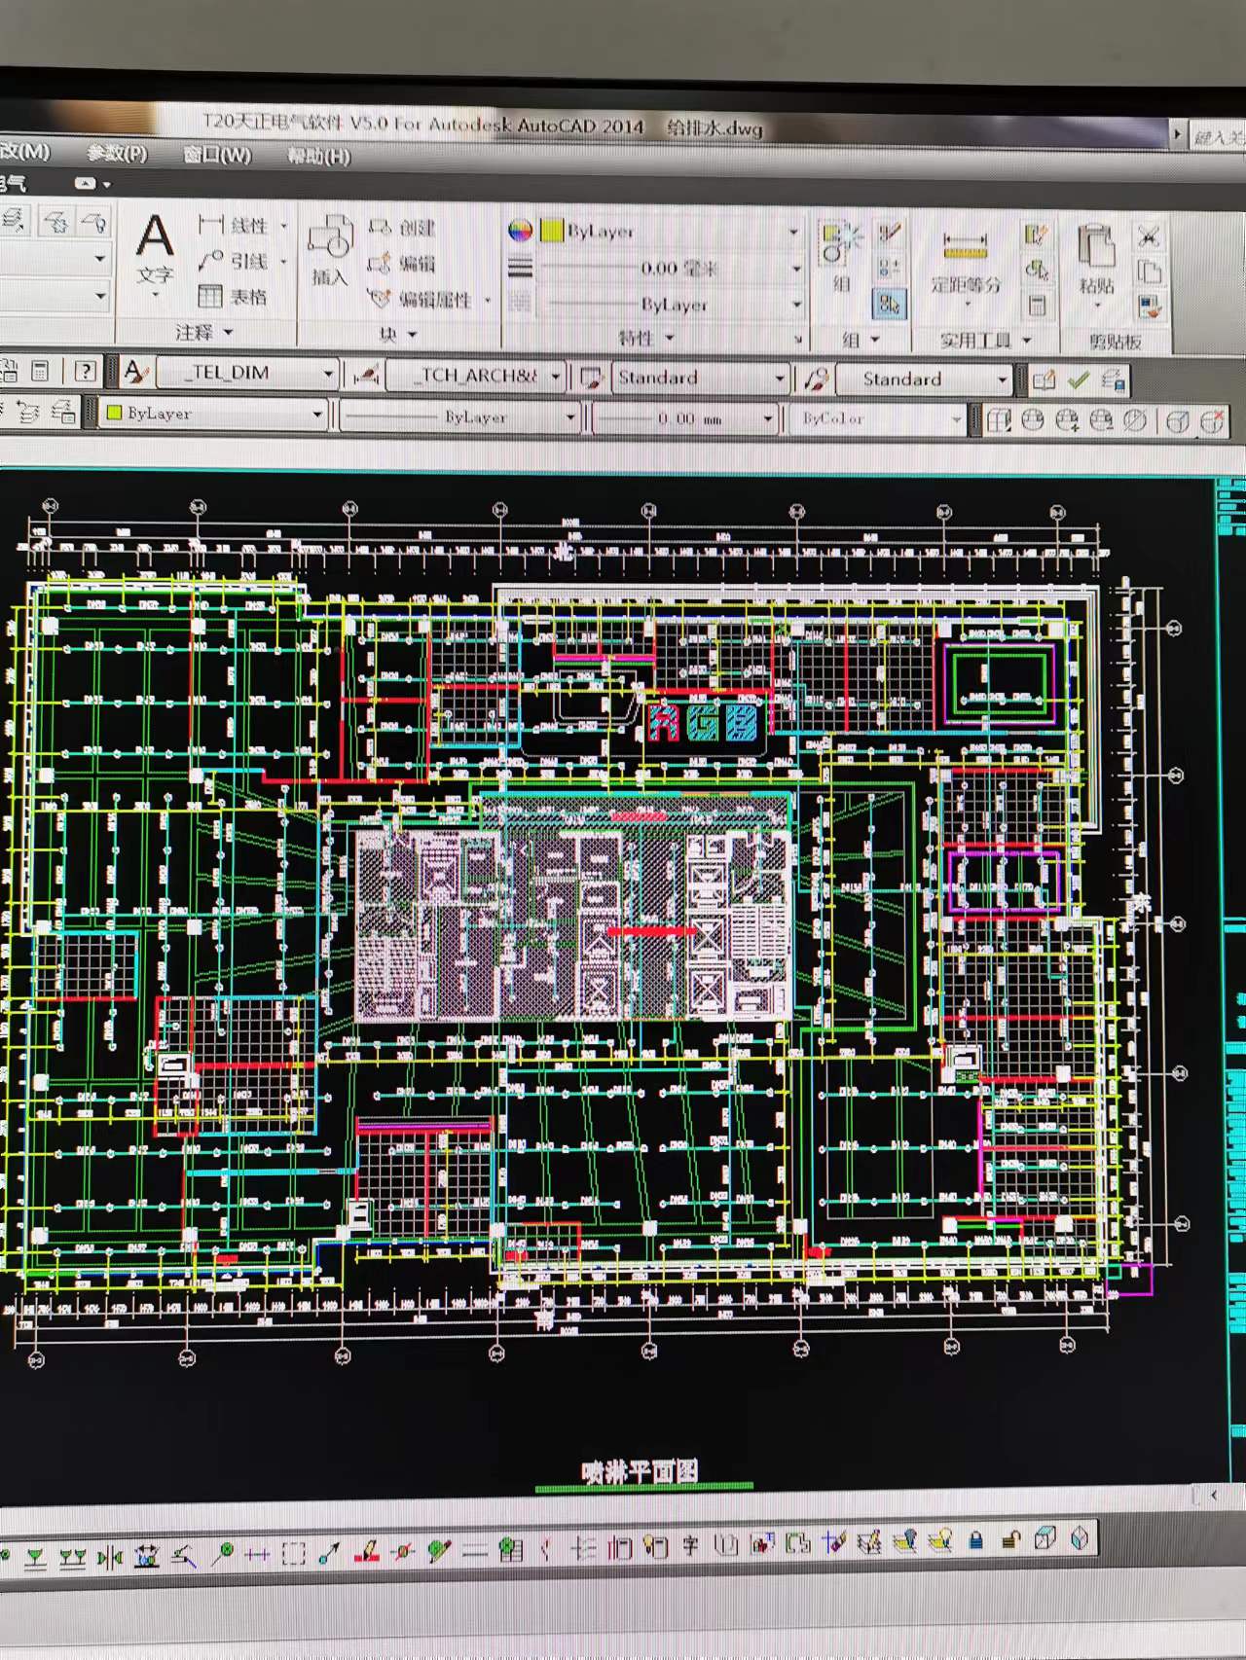The image size is (1246, 1660).
Task: Expand the 0.00 毫米 lineweight dropdown
Action: [795, 269]
